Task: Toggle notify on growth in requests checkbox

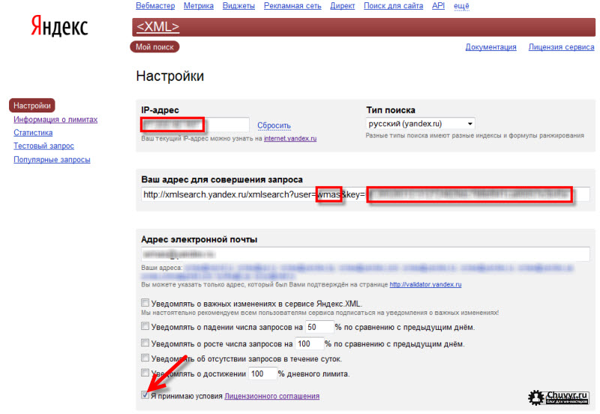Action: tap(145, 343)
